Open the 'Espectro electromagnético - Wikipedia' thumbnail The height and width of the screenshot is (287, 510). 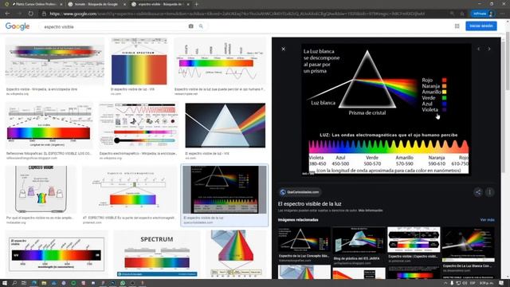pos(139,125)
